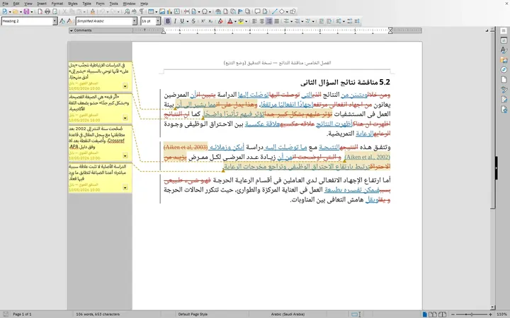The image size is (510, 318).
Task: Click the 16 pt font size field
Action: click(148, 21)
